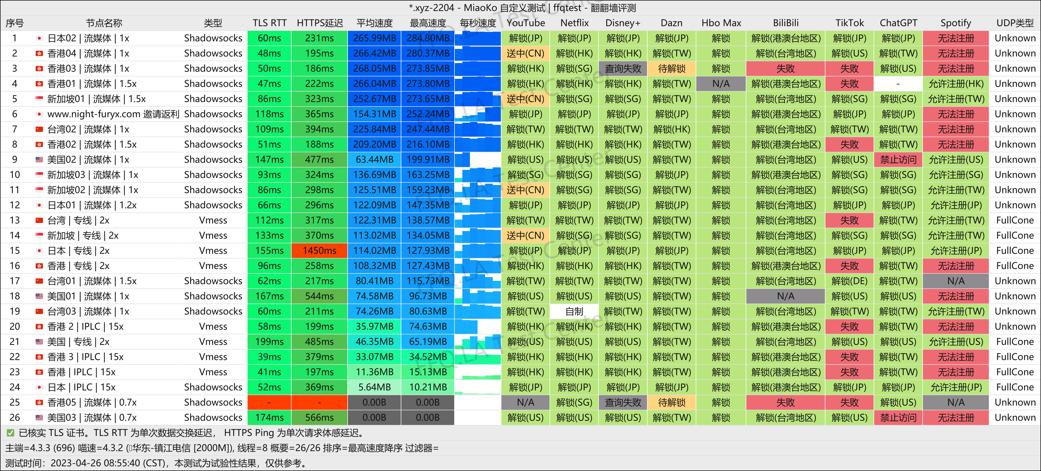This screenshot has height=471, width=1041.
Task: Click the flag icon beside 台湾 | 专线 | 2x
Action: tap(39, 220)
